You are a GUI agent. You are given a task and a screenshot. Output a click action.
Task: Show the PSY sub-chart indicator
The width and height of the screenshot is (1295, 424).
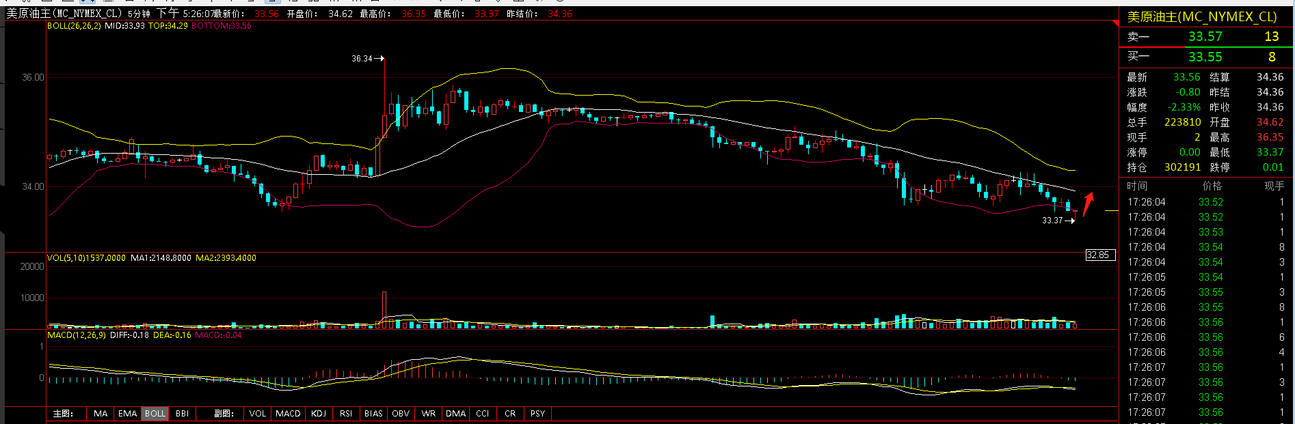[x=538, y=414]
